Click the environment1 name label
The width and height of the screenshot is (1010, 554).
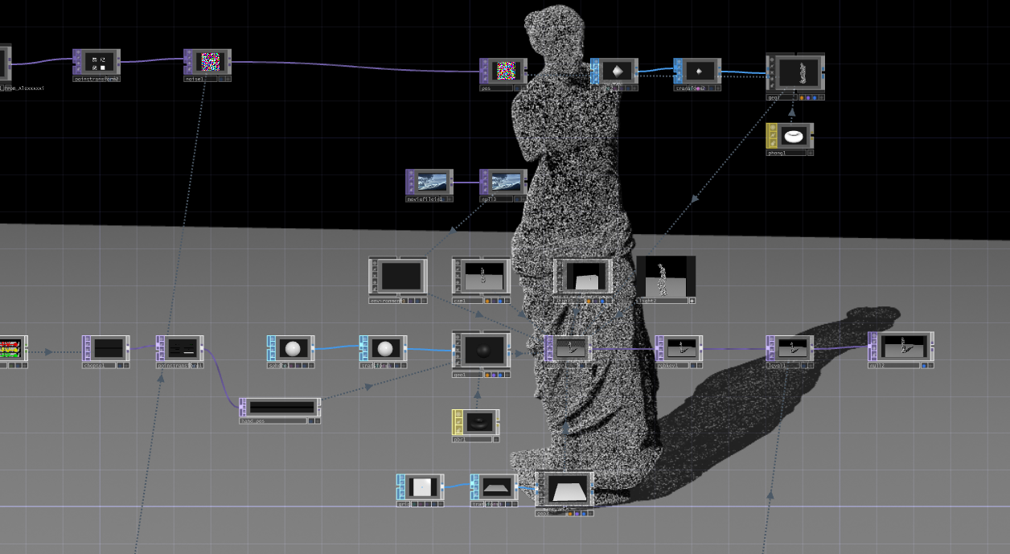pos(387,300)
